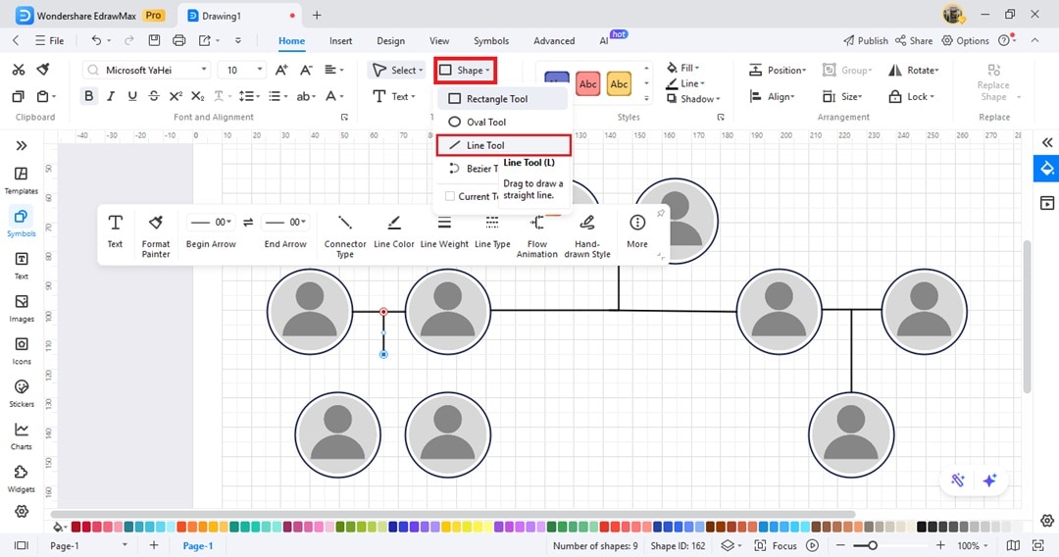
Task: Switch to the Advanced tab
Action: click(x=554, y=40)
